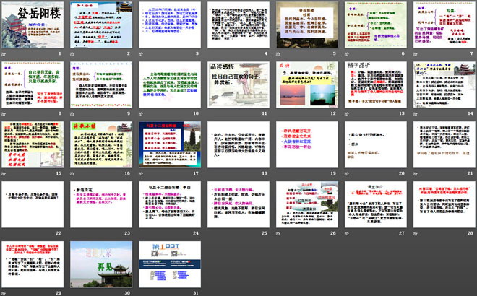Click the animation star icon under slide 15
The image size is (477, 296).
[x=4, y=173]
